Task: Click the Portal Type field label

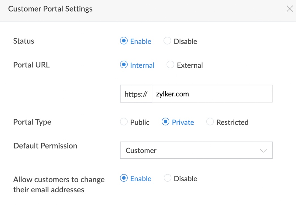Action: [x=32, y=122]
